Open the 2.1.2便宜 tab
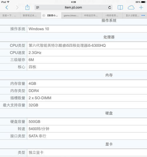The image size is (147, 157). [132, 15]
